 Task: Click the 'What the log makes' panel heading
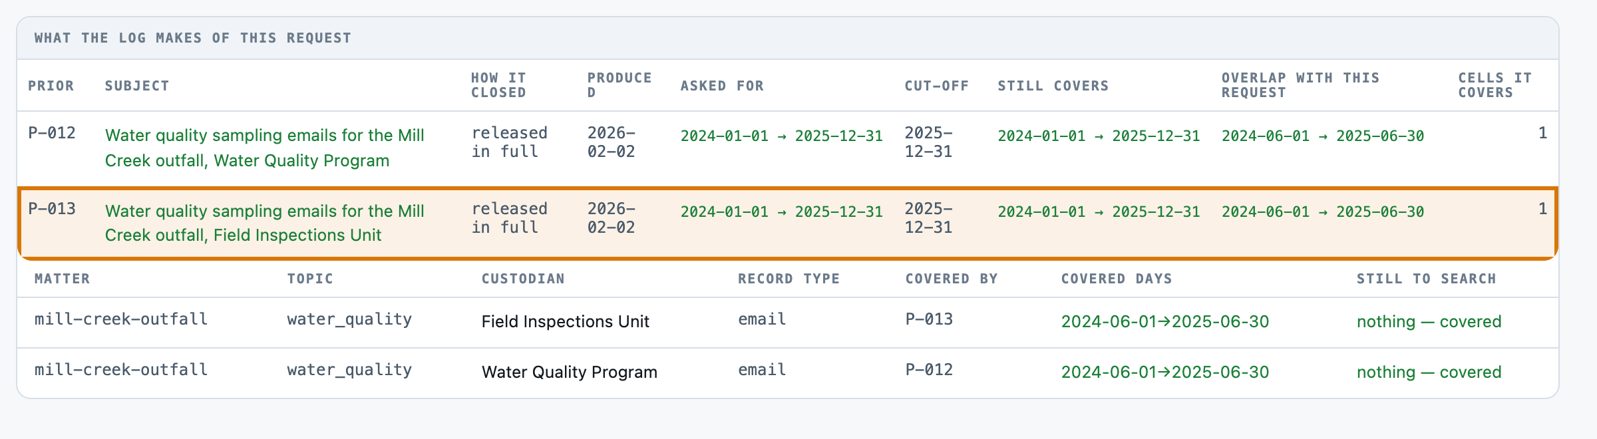pyautogui.click(x=193, y=38)
